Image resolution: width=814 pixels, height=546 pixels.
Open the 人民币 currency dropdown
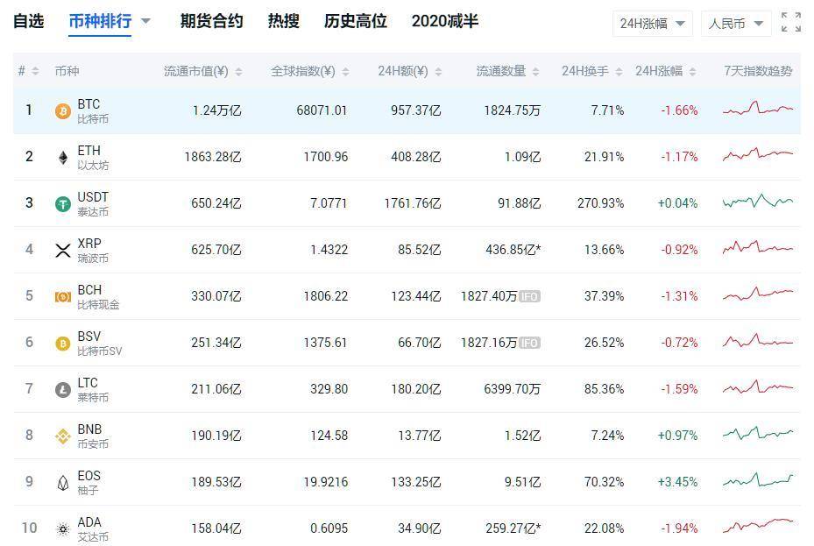[734, 23]
